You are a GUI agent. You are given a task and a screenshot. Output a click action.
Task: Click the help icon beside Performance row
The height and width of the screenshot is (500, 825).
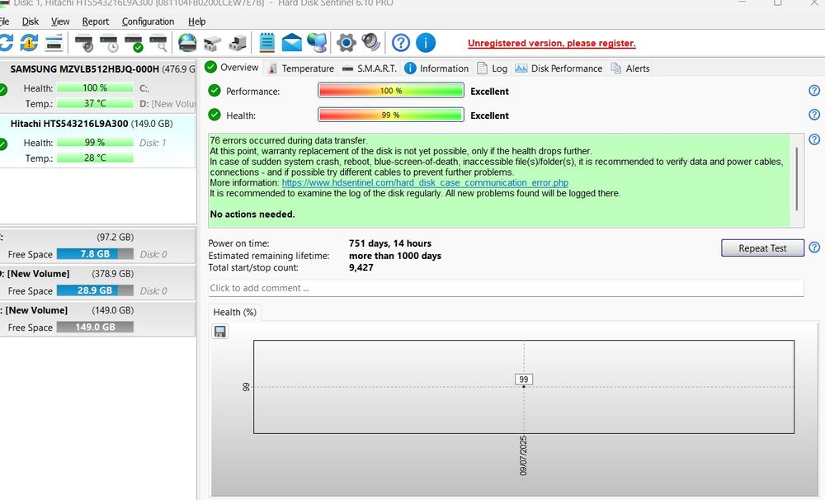[x=814, y=91]
